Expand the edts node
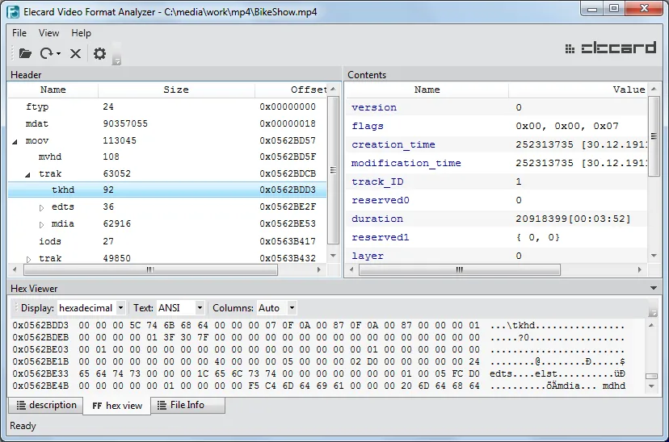This screenshot has width=669, height=442. [42, 207]
